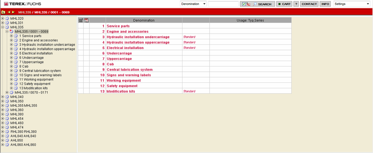Viewport: 373px width, 153px height.
Task: Toggle the checkbox beside the Search button
Action: (244, 4)
